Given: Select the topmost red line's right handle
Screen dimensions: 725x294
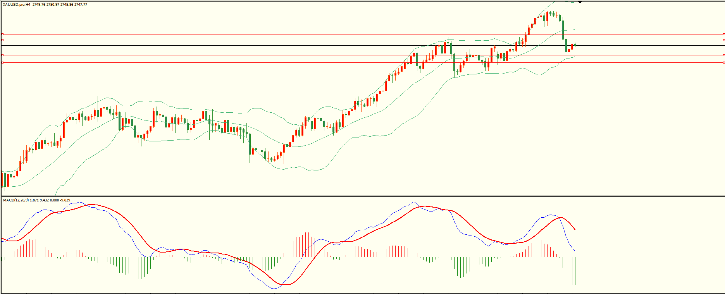Looking at the screenshot, I should click(723, 34).
